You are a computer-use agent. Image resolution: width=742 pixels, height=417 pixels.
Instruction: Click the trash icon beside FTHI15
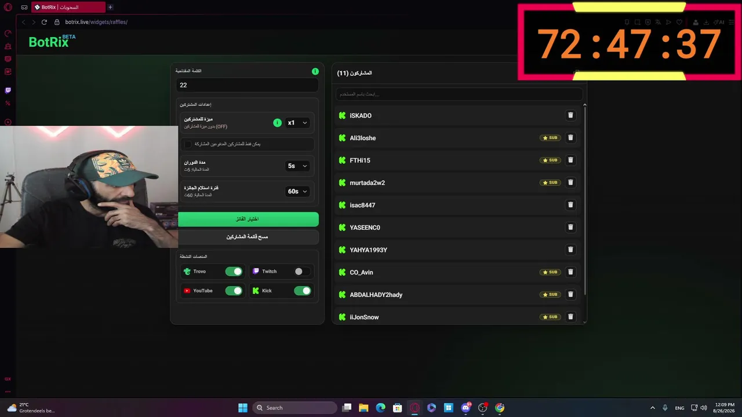[x=570, y=160]
